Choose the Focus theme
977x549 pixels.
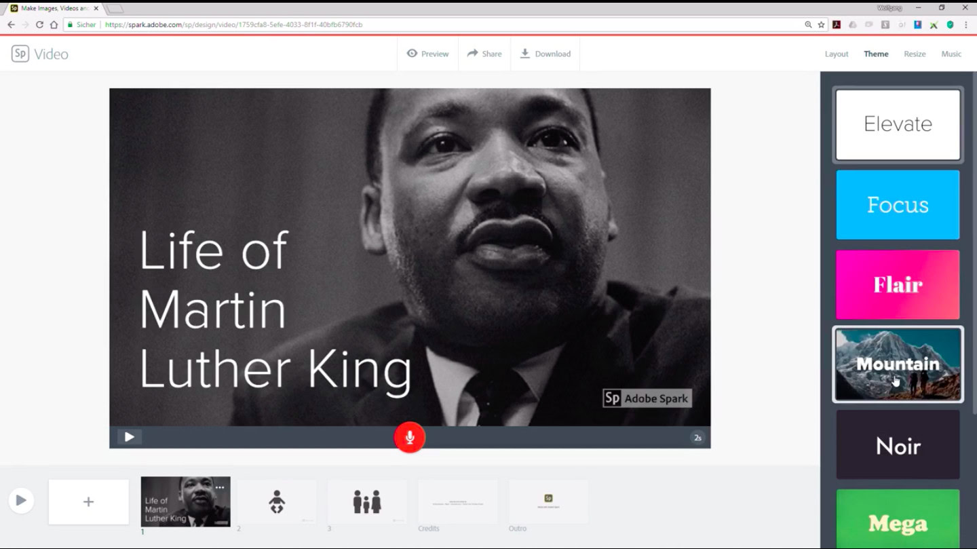(898, 205)
